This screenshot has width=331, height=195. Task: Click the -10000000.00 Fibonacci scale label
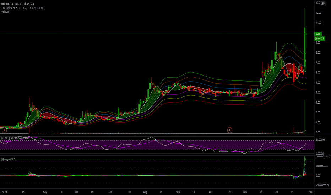tap(322, 185)
